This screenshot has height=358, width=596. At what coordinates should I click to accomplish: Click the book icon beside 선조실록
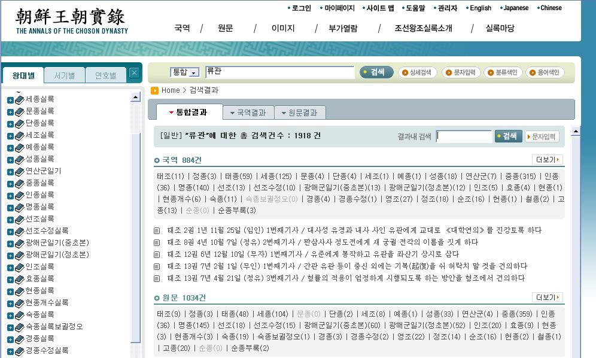pyautogui.click(x=19, y=220)
